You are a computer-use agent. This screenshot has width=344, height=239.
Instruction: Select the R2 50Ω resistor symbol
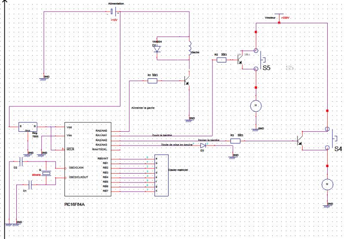[x=221, y=60]
